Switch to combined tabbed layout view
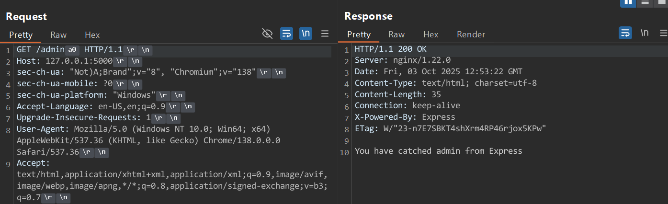The height and width of the screenshot is (204, 668). (x=662, y=2)
